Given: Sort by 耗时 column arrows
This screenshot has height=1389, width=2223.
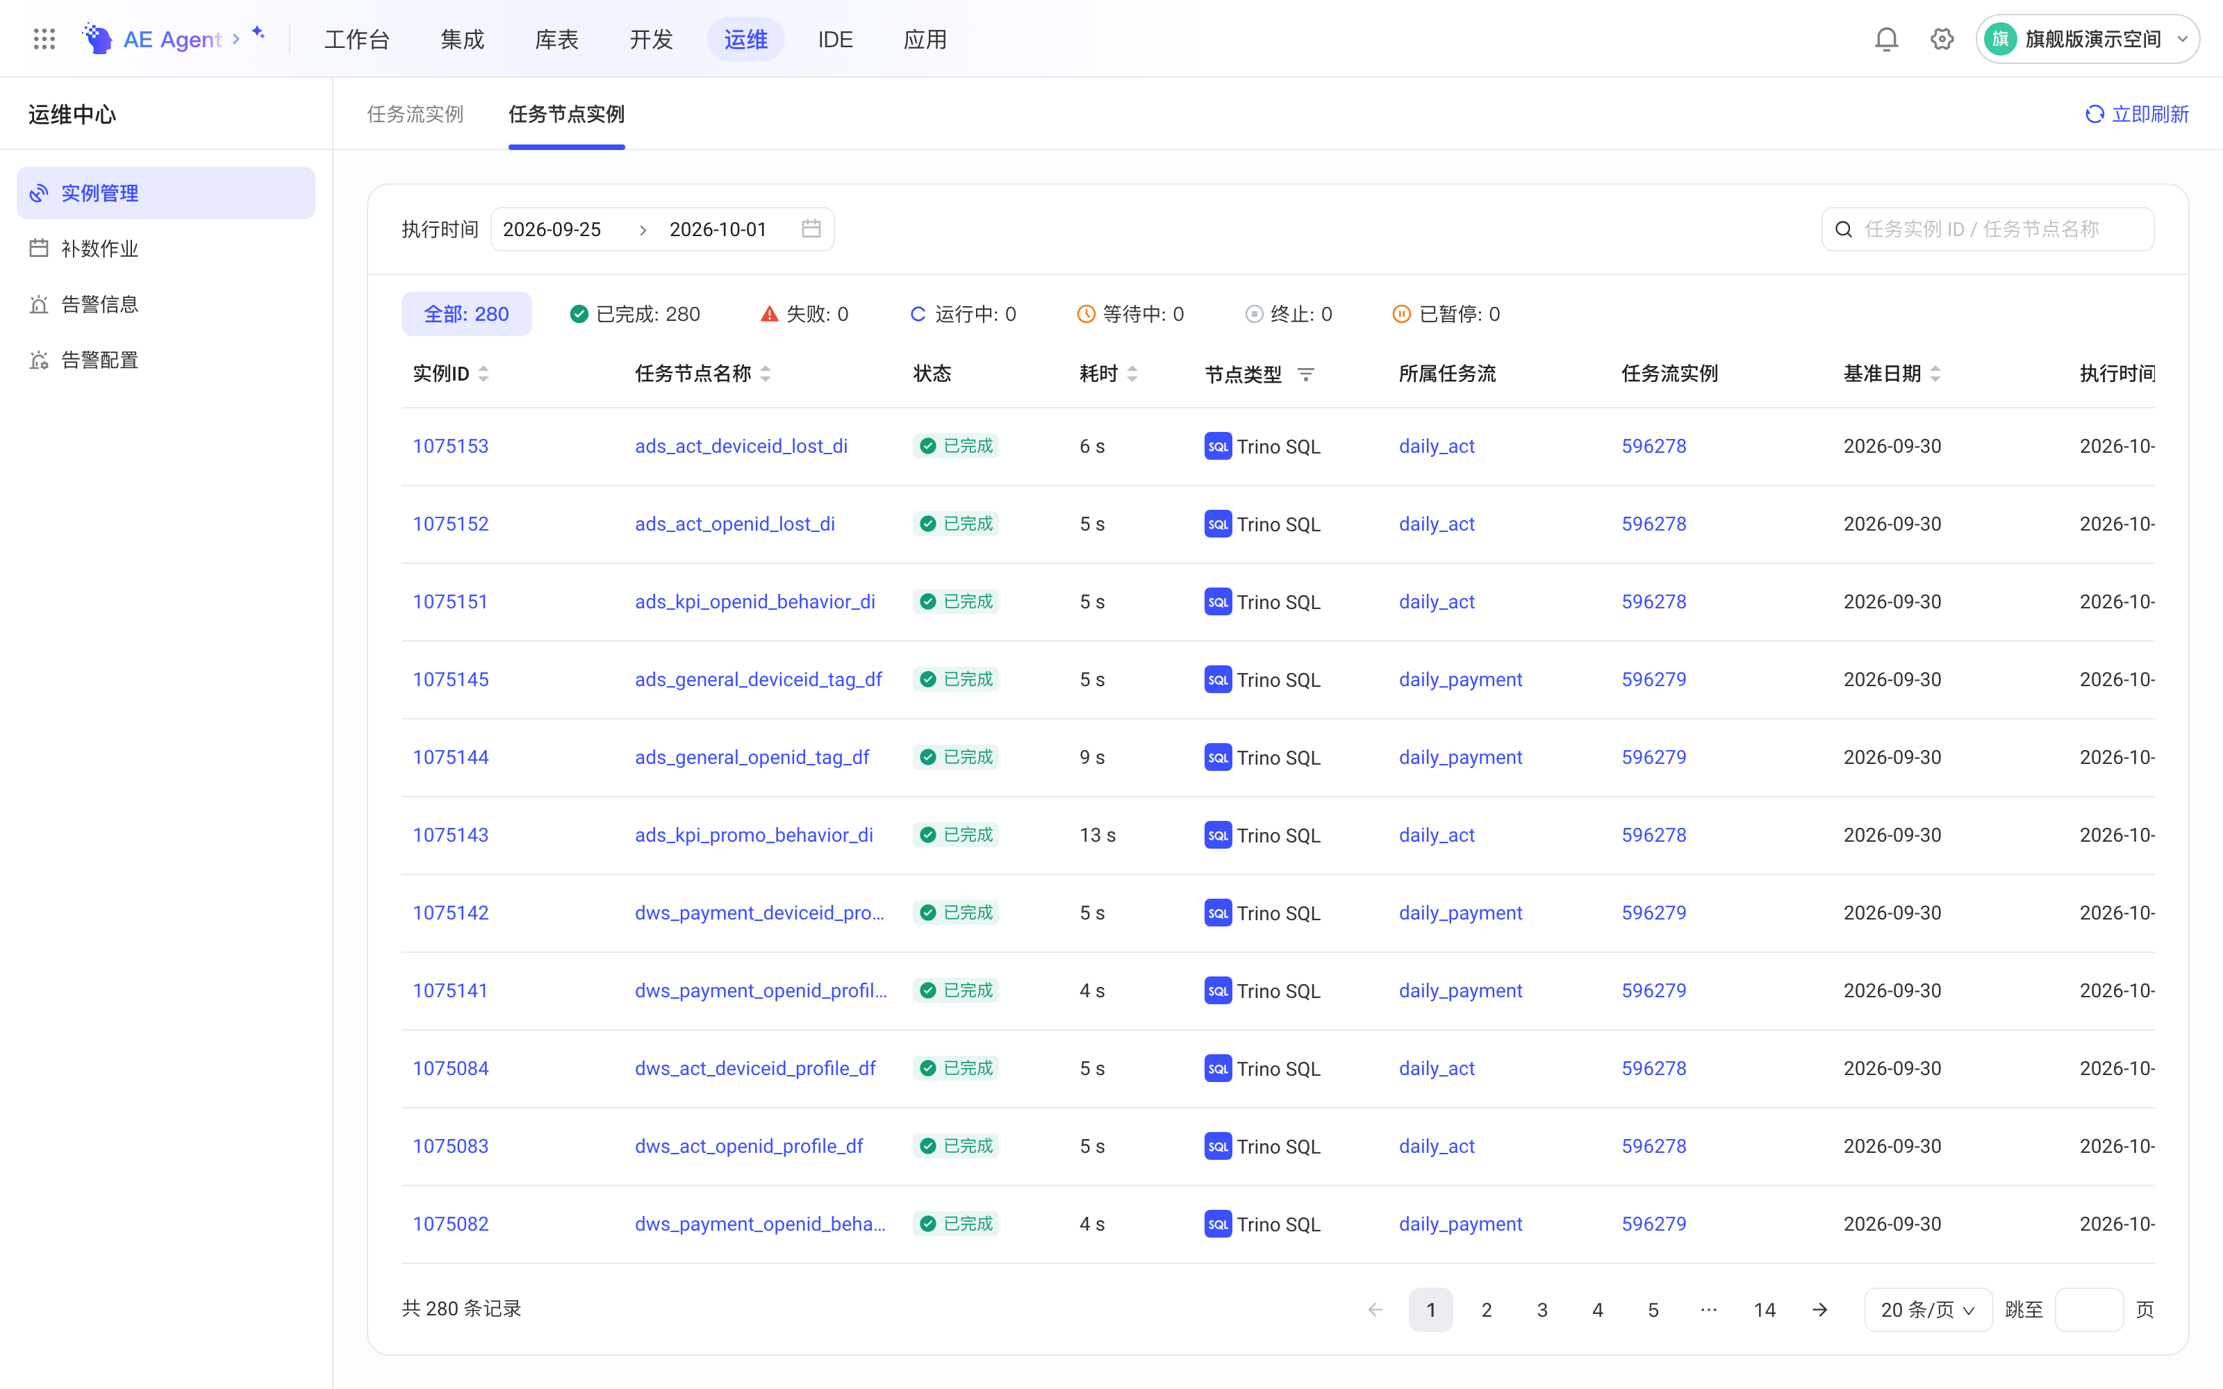Looking at the screenshot, I should pyautogui.click(x=1132, y=374).
